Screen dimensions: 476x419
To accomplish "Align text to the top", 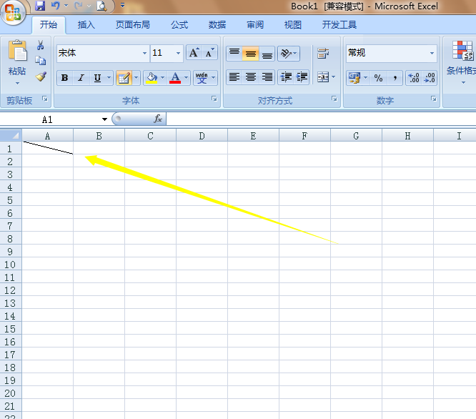I will 234,54.
